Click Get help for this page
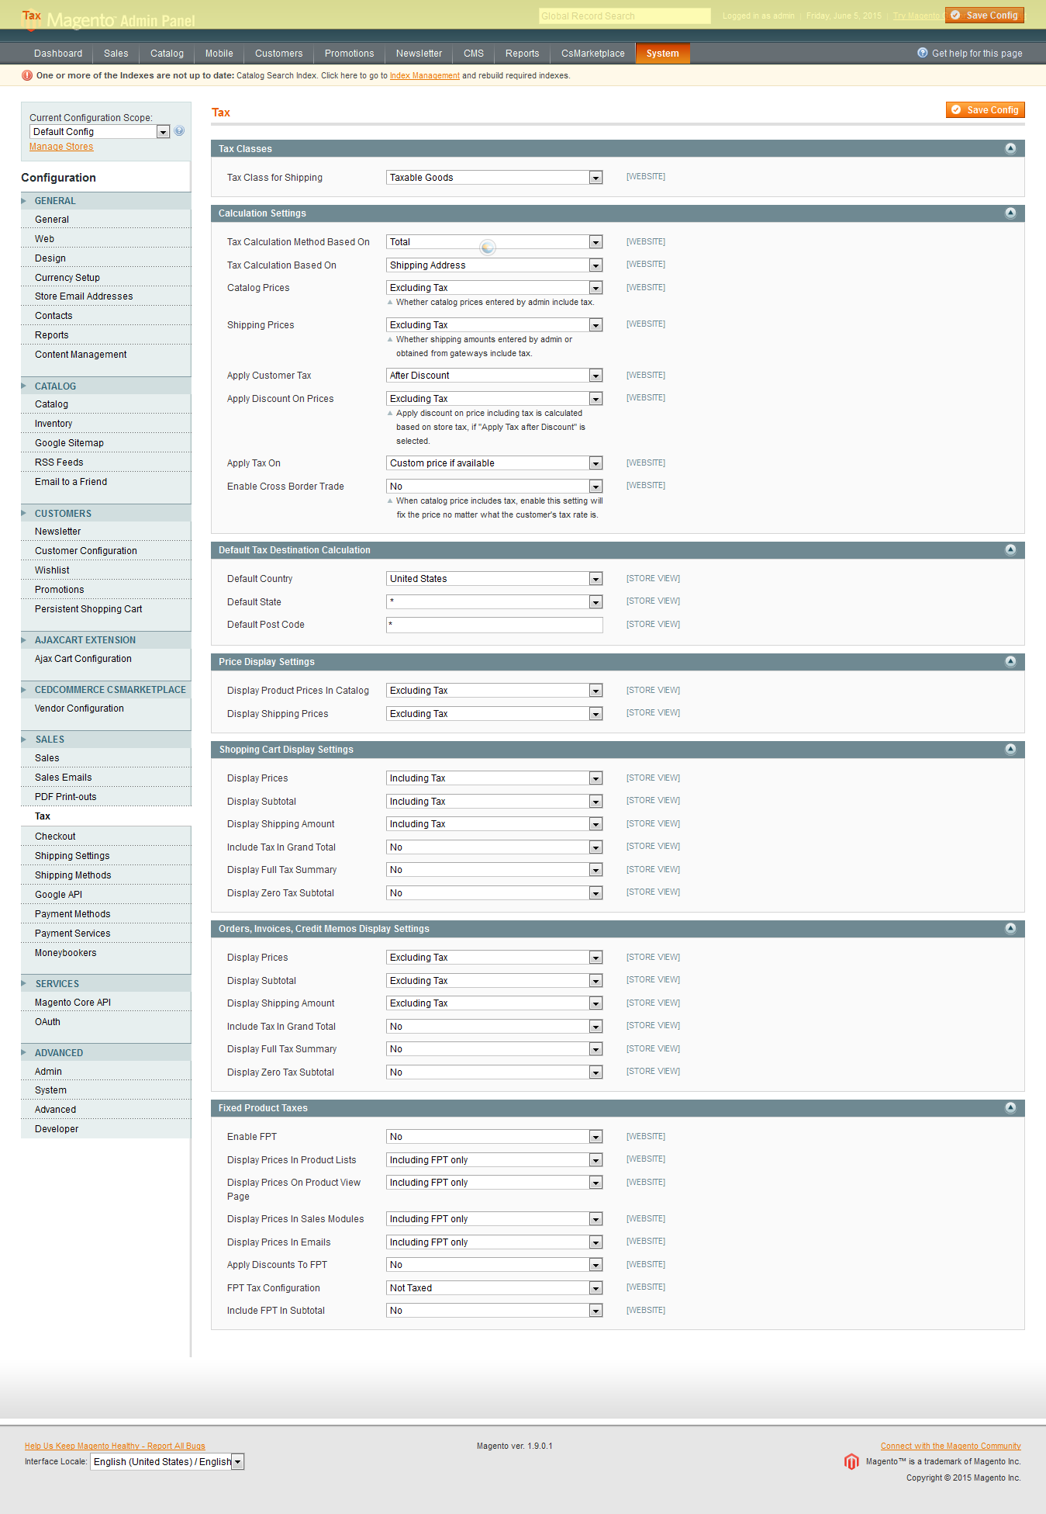1046x1514 pixels. [977, 54]
